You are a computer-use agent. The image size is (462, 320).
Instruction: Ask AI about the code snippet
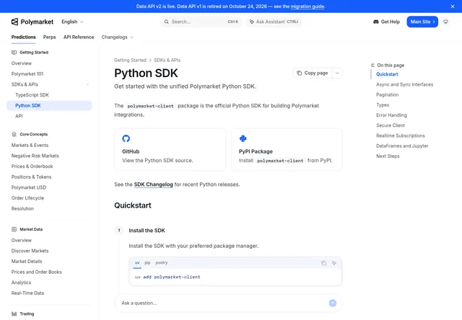(x=334, y=263)
